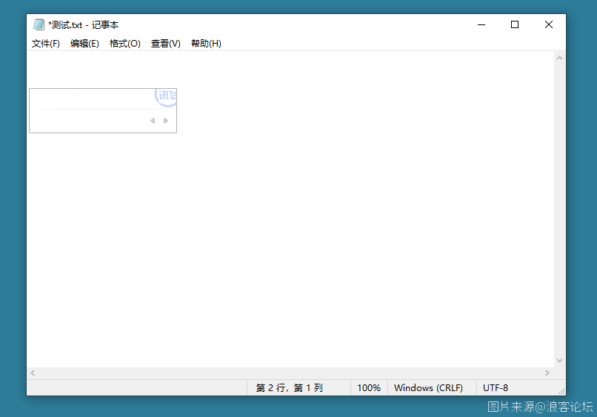The image size is (597, 417).
Task: Click the next candidate page arrow
Action: (x=166, y=121)
